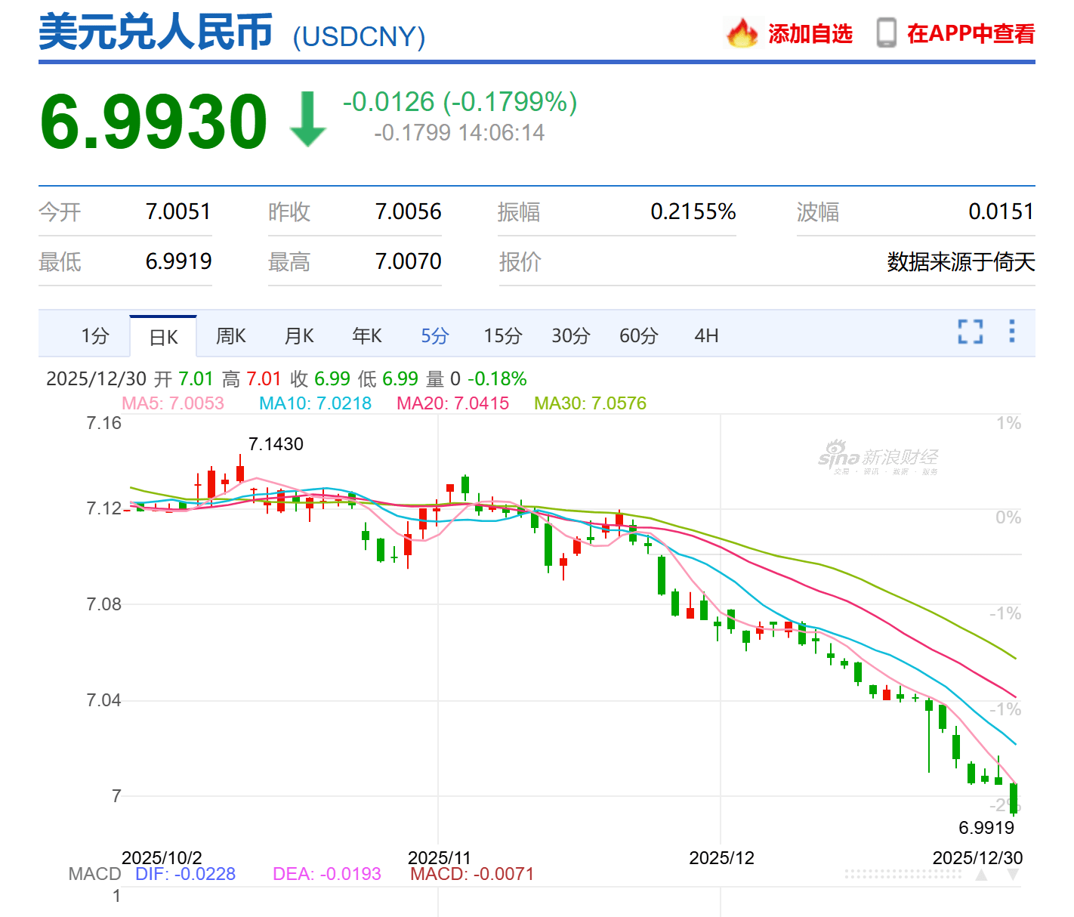The image size is (1074, 917).
Task: Click the 2025/10/2 date axis label
Action: 162,857
